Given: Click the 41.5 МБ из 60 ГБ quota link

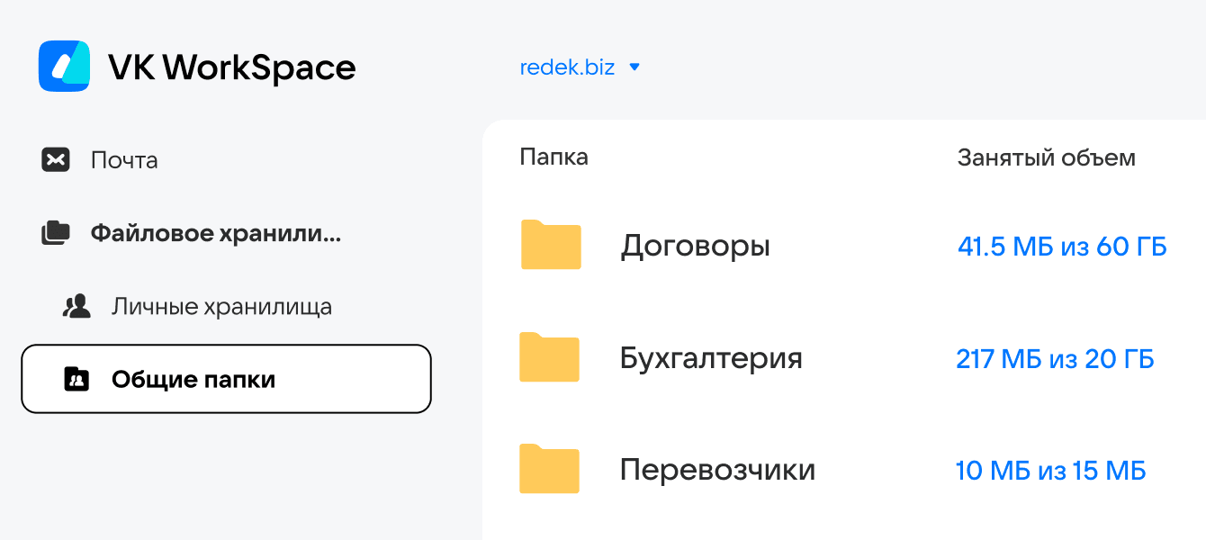Looking at the screenshot, I should [1062, 247].
